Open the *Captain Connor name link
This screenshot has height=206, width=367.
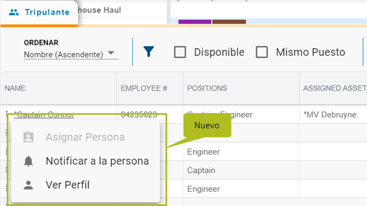pos(44,115)
